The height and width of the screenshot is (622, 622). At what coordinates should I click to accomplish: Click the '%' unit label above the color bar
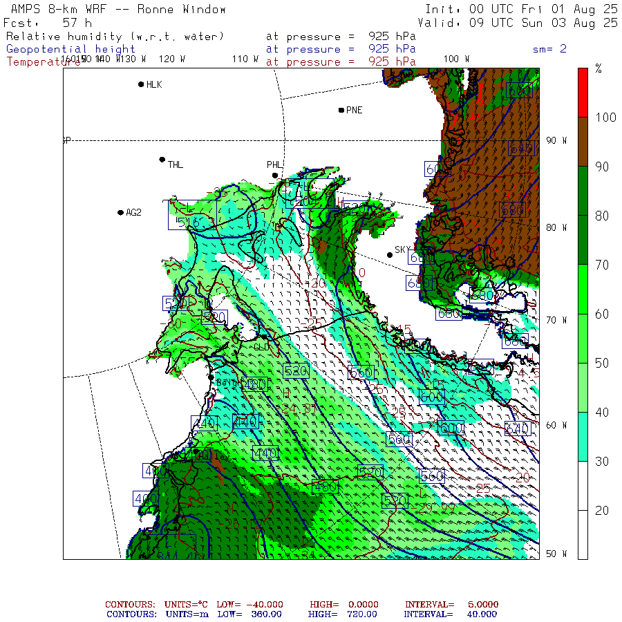coord(599,68)
